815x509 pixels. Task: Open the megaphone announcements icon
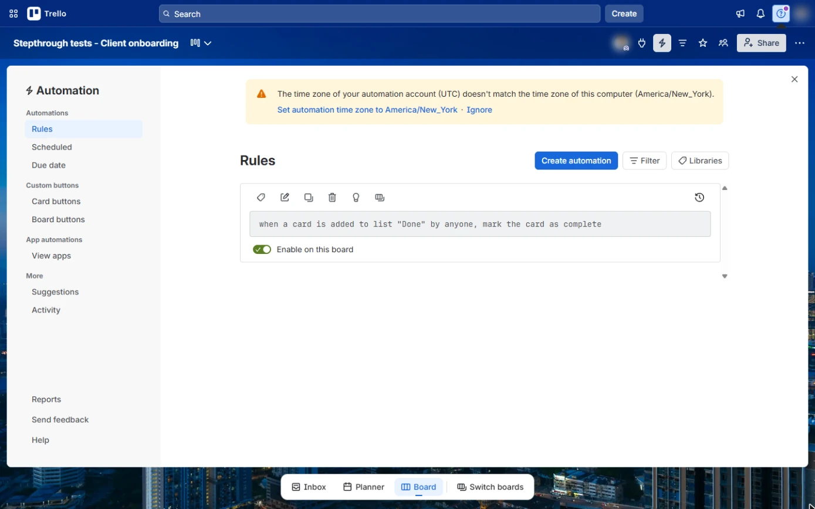click(740, 13)
